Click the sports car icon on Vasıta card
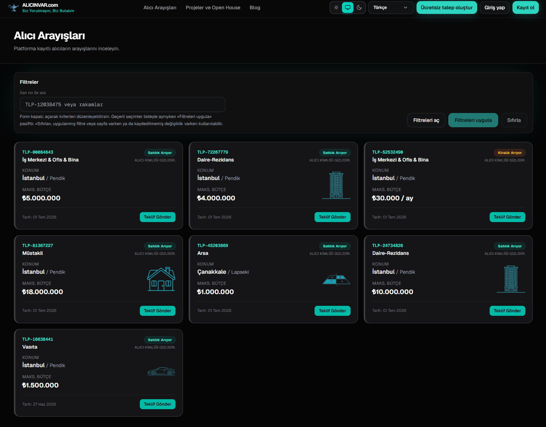This screenshot has height=427, width=546. coord(161,371)
